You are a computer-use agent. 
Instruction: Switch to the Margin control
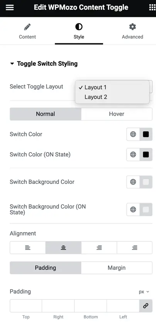coord(117,268)
